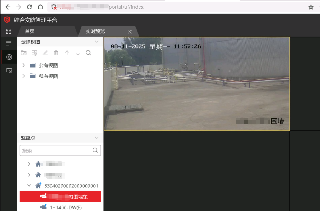Switch to the 首页 tab
Image resolution: width=320 pixels, height=211 pixels.
pos(30,31)
